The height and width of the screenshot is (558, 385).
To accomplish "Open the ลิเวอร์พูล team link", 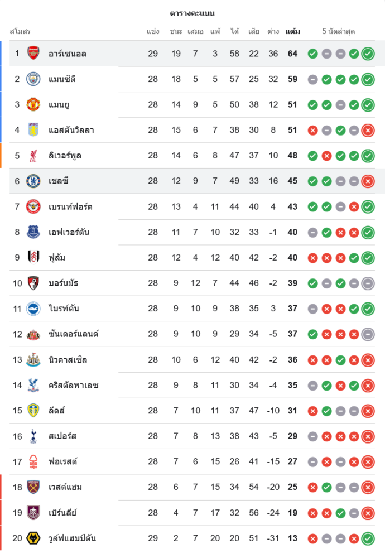I will pos(65,156).
